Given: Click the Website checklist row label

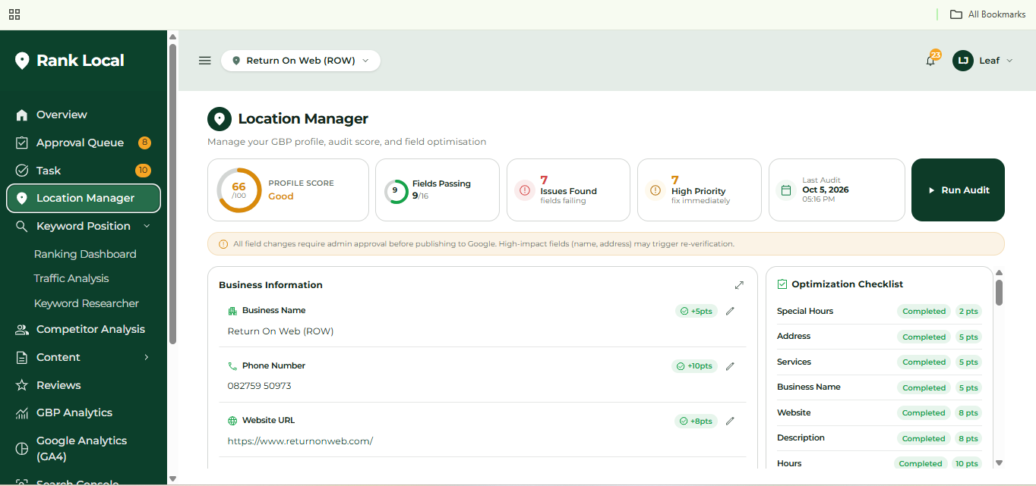Looking at the screenshot, I should [x=794, y=412].
